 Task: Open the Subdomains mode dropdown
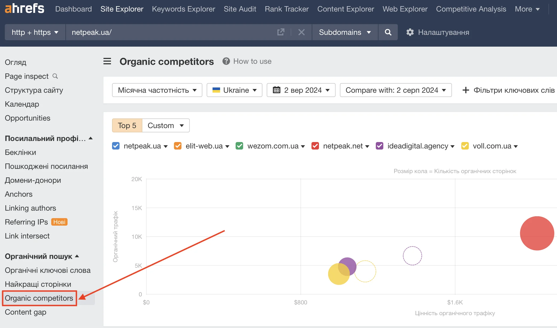(345, 32)
